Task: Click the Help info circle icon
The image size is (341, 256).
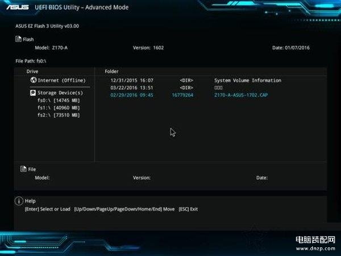Action: click(19, 201)
